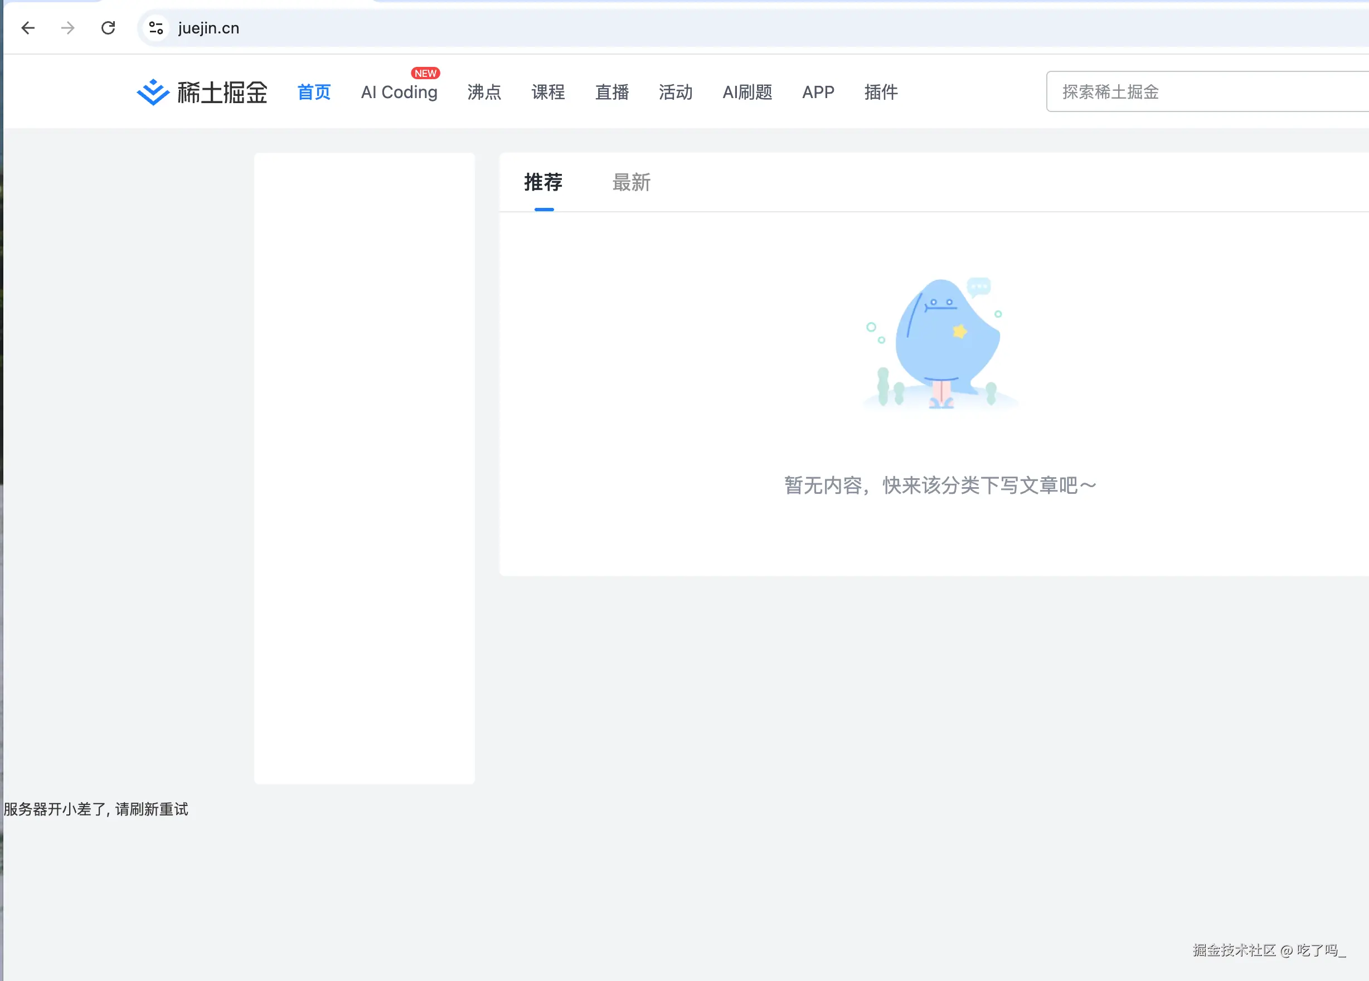The image size is (1369, 981).
Task: Select 沸点 in the navigation bar
Action: click(x=484, y=93)
